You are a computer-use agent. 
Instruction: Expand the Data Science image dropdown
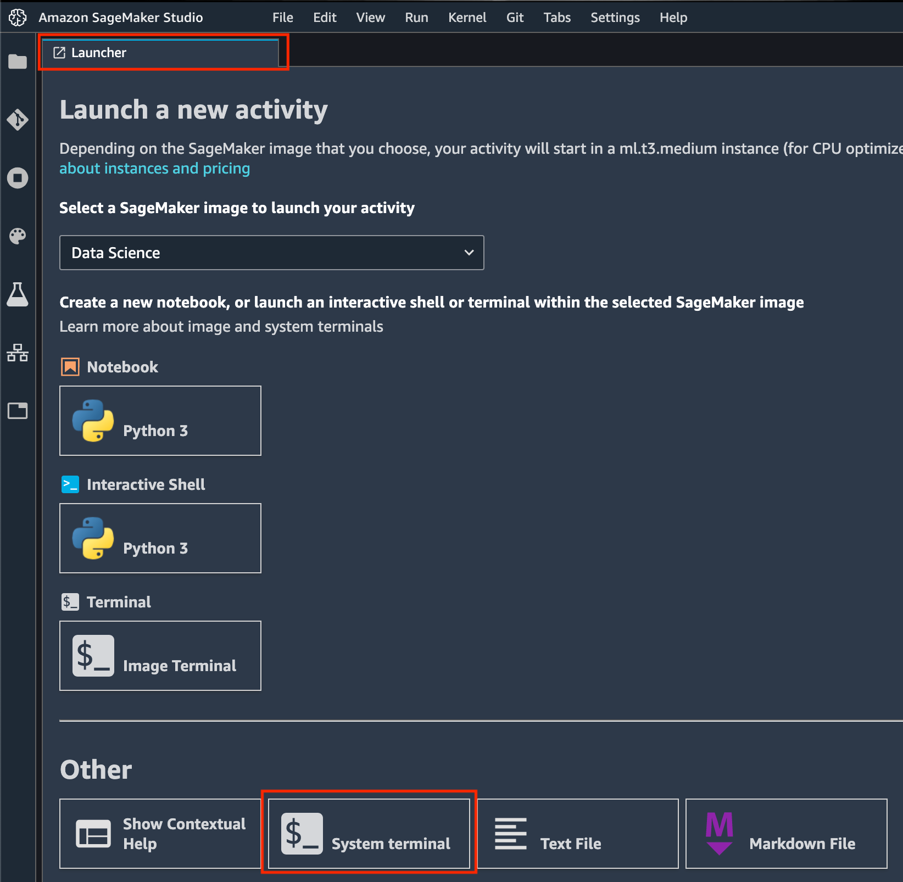coord(271,253)
